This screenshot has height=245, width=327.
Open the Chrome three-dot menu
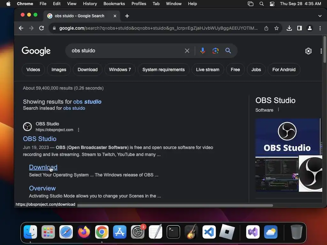[320, 28]
